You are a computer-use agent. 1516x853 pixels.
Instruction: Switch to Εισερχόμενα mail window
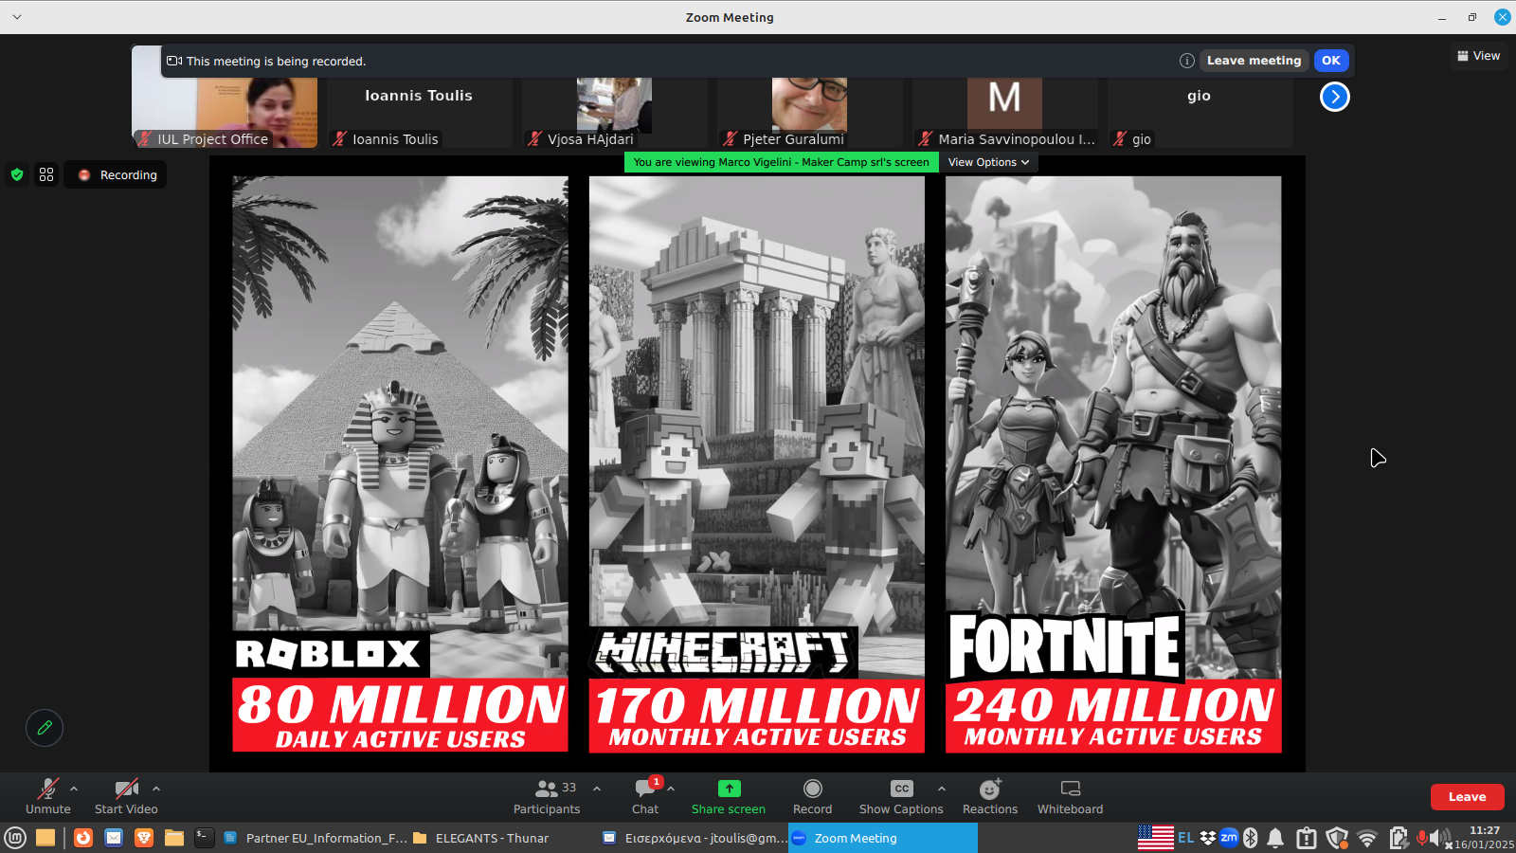point(694,838)
